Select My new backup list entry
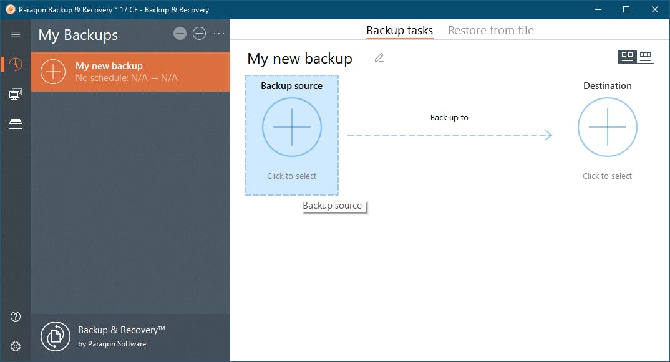Image resolution: width=670 pixels, height=362 pixels. pyautogui.click(x=130, y=72)
